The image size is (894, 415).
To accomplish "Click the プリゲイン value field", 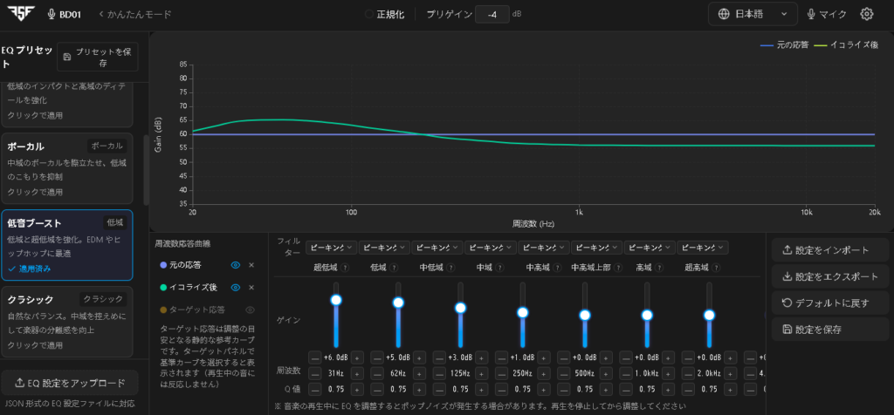I will 492,15.
